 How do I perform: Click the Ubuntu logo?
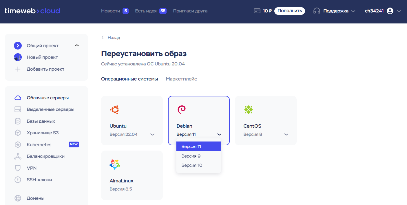114,110
